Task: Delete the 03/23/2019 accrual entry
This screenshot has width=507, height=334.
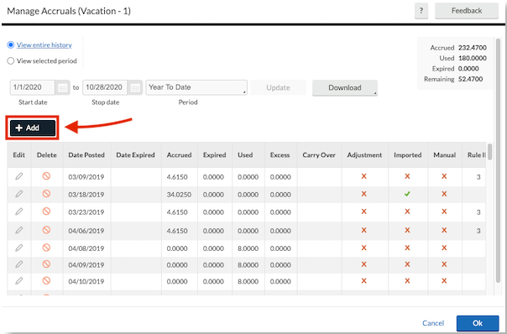Action: coord(46,211)
